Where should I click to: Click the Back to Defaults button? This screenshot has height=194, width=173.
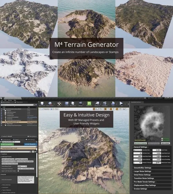click(165, 143)
